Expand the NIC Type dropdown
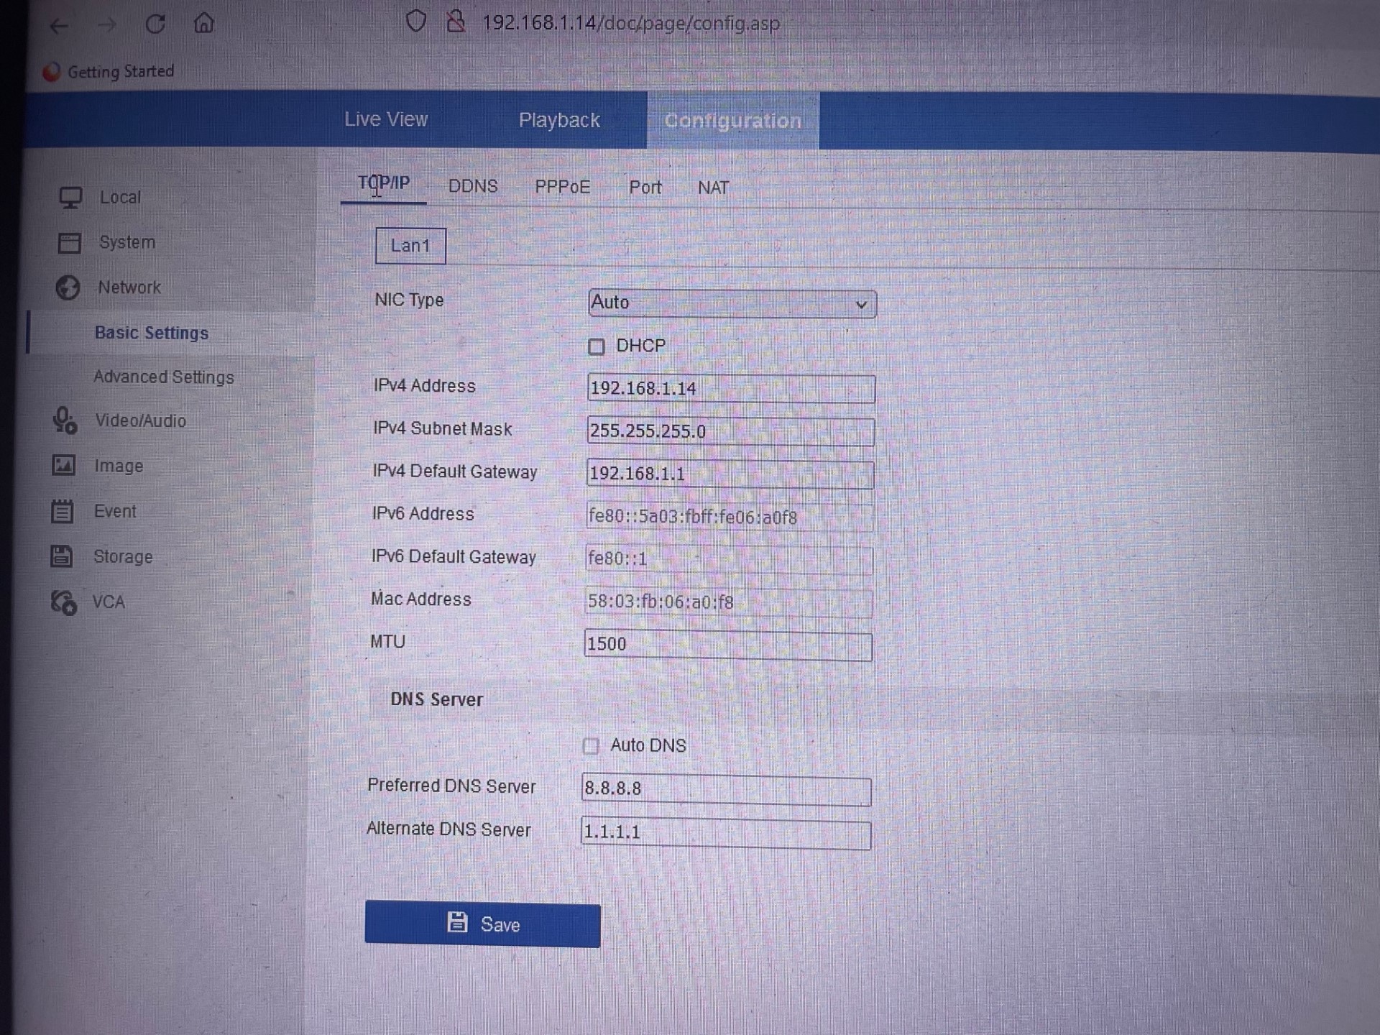The height and width of the screenshot is (1035, 1380). [x=732, y=304]
